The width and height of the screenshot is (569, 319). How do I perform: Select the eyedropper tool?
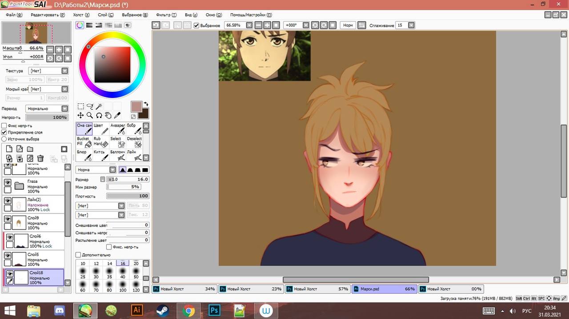pyautogui.click(x=117, y=115)
